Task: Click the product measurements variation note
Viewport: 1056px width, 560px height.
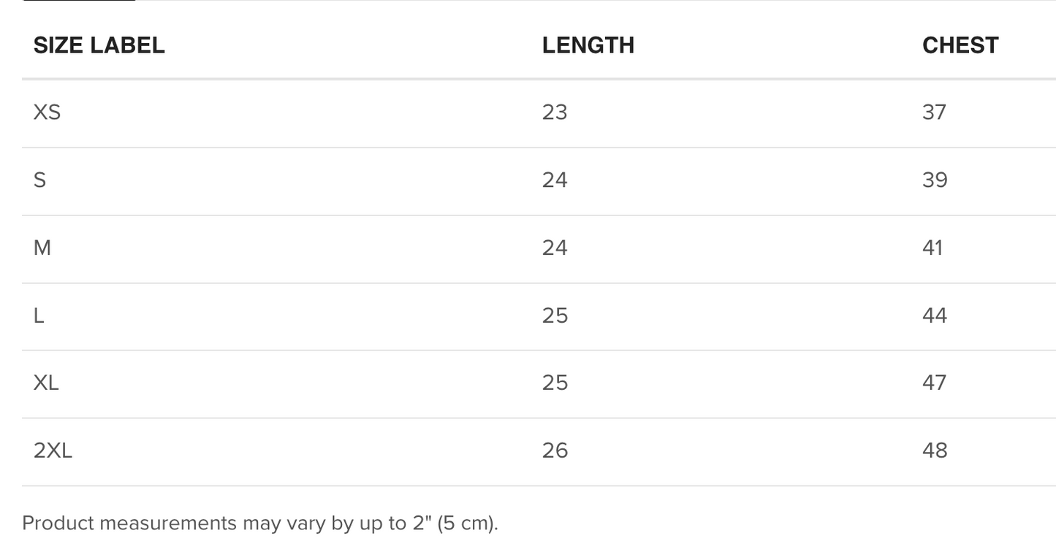Action: click(x=259, y=523)
